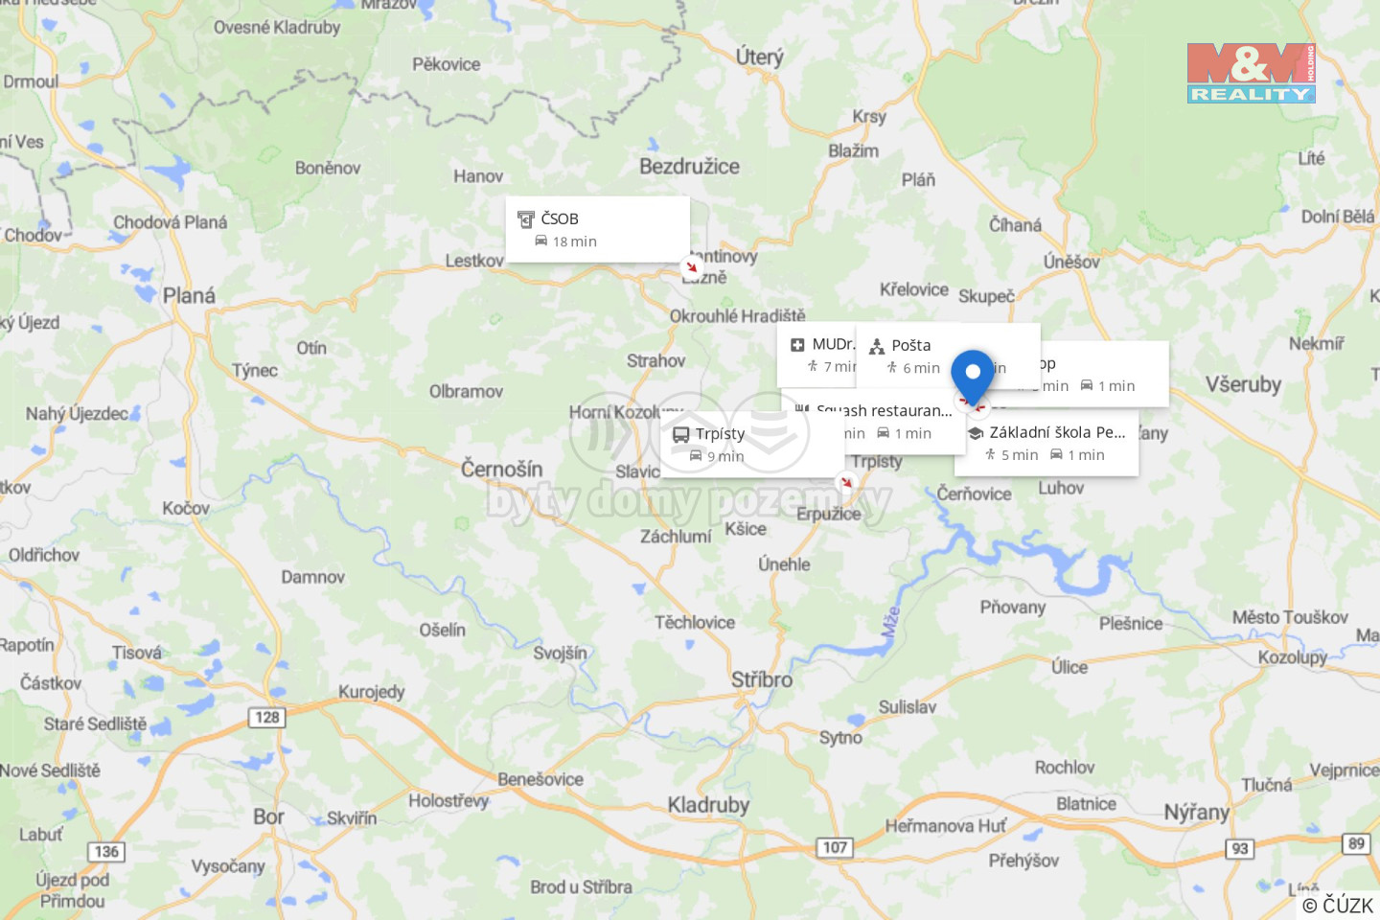The image size is (1380, 920).
Task: Click the Nýřany town label
Action: tap(1196, 813)
